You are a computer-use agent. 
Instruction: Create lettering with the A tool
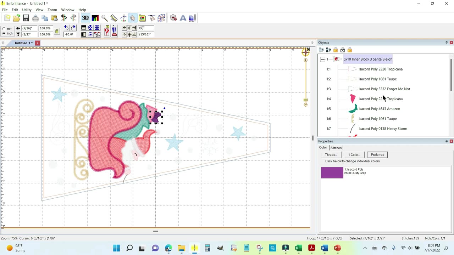(x=183, y=18)
